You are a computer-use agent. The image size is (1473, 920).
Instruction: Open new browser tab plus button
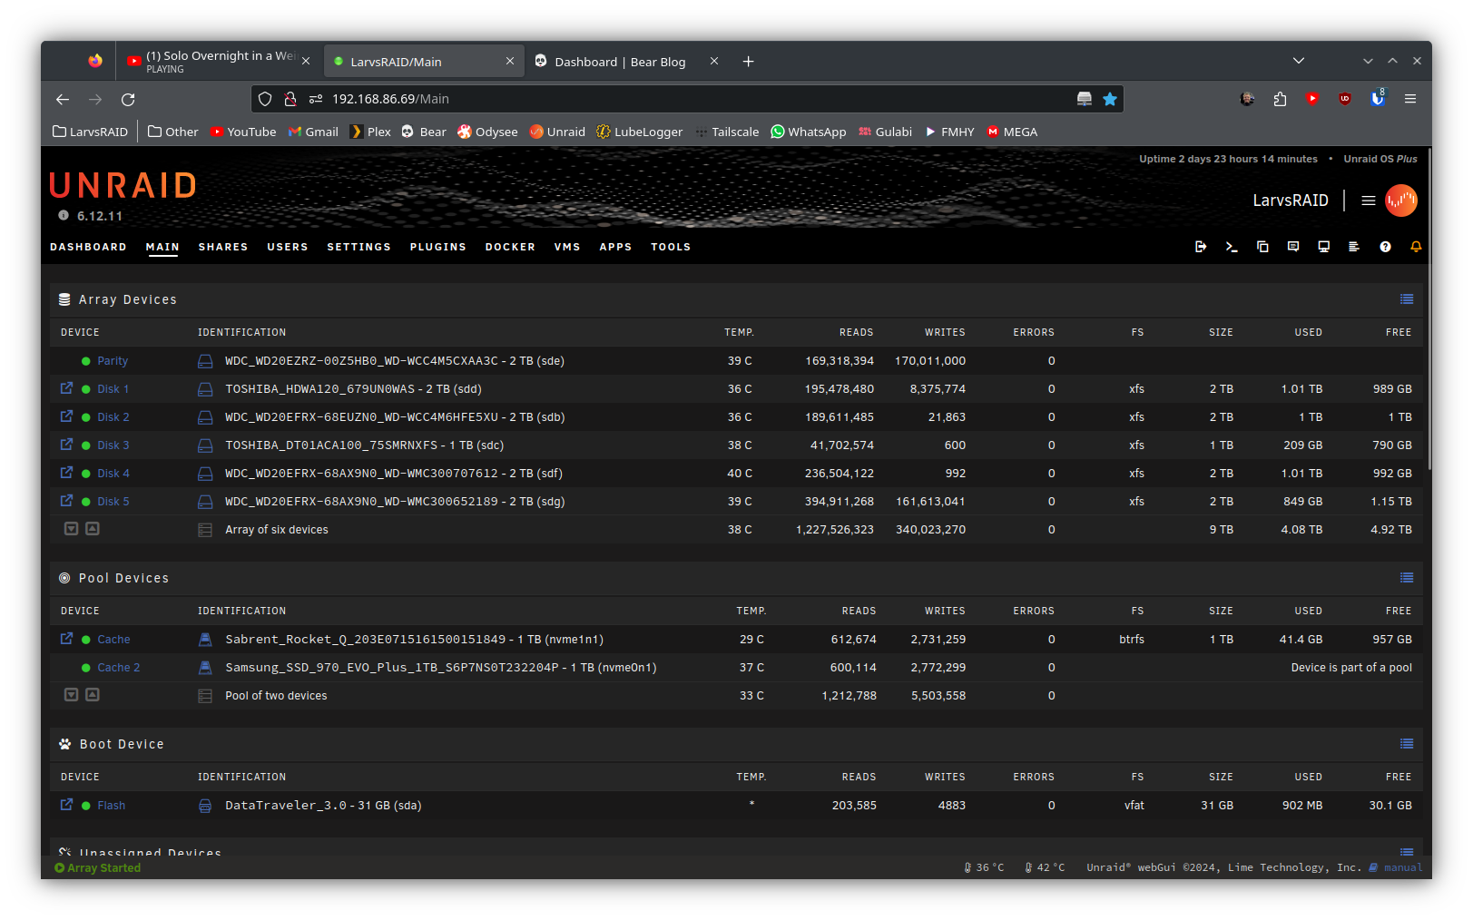(x=748, y=62)
